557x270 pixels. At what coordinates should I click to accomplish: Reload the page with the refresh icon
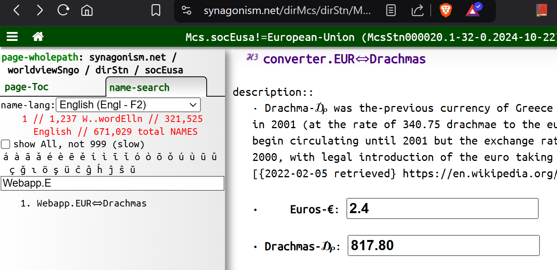point(63,10)
